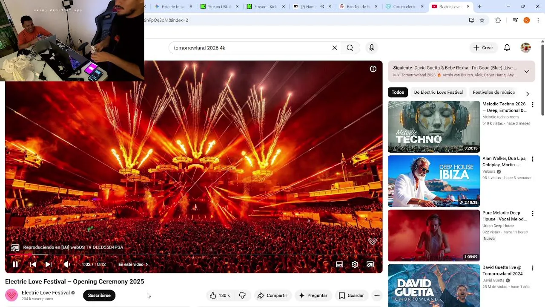Image resolution: width=545 pixels, height=307 pixels.
Task: Expand the Siguiente mix playlist panel
Action: 527,72
